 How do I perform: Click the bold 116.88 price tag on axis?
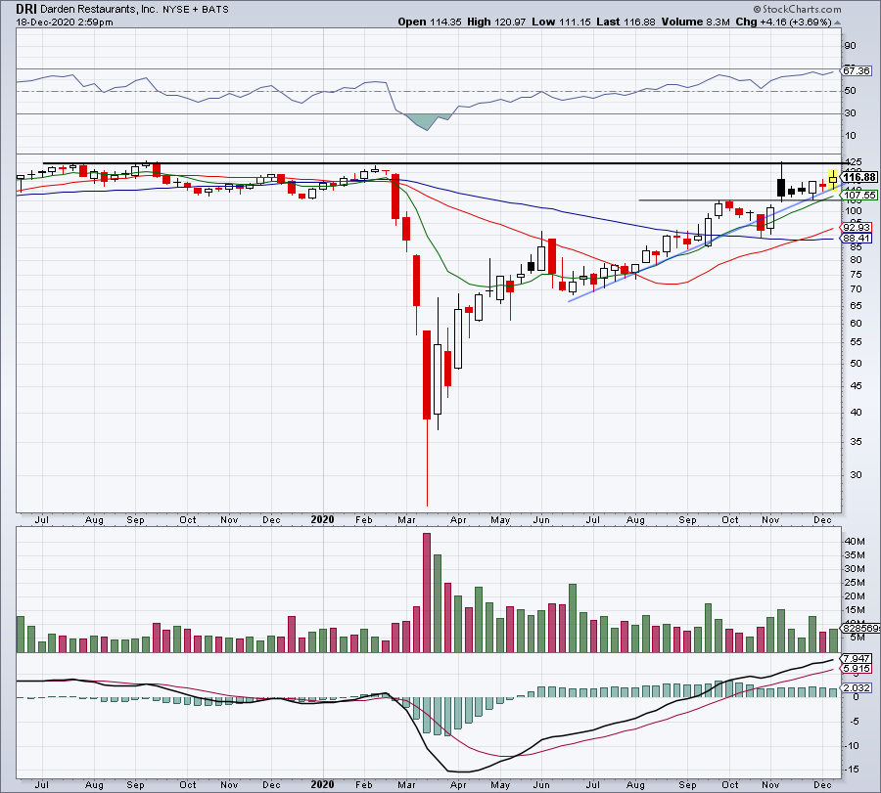(859, 177)
